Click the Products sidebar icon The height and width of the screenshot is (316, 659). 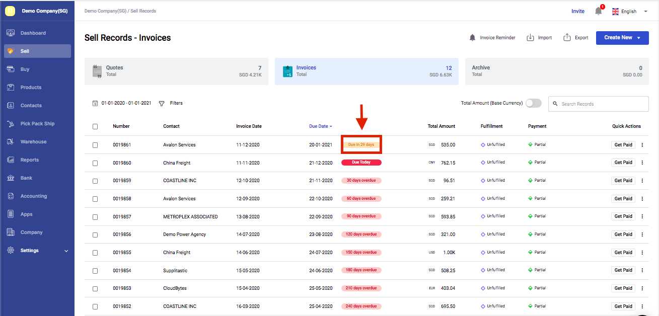click(x=11, y=88)
